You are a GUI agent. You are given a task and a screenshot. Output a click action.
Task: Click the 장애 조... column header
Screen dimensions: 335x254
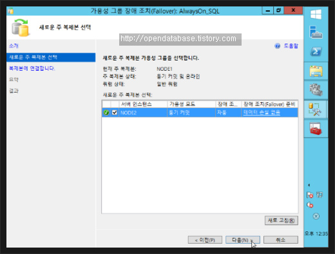click(x=229, y=104)
